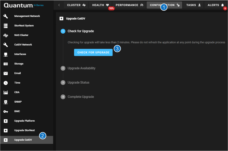Click the NAS Cluster icon in sidebar
This screenshot has width=228, height=151.
[x=6, y=35]
